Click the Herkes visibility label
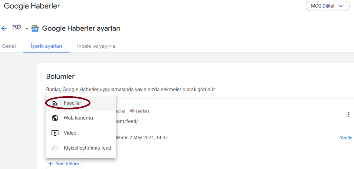Image resolution: width=354 pixels, height=169 pixels. (143, 111)
